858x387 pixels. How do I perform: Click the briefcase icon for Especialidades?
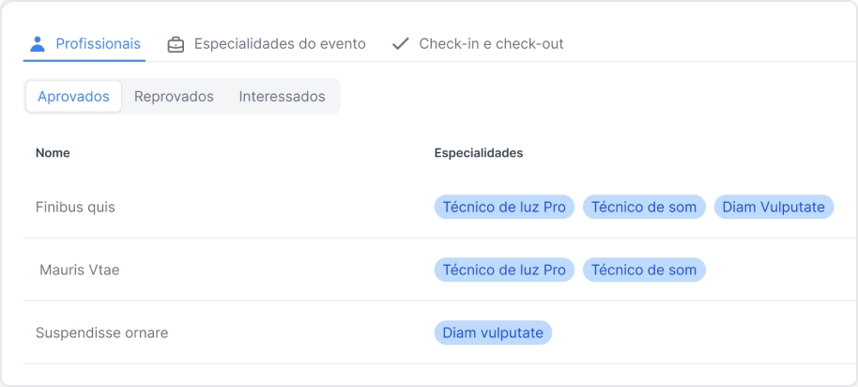pos(176,44)
